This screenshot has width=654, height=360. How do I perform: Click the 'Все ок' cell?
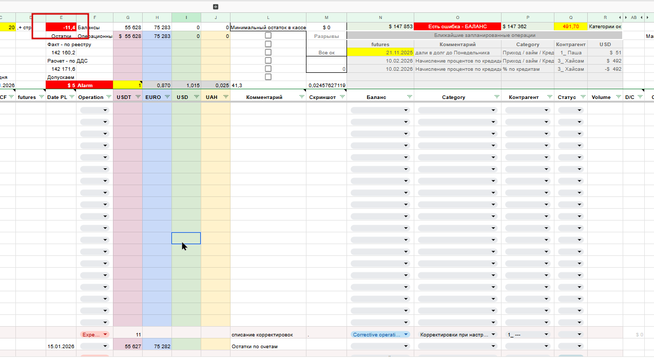pos(326,52)
